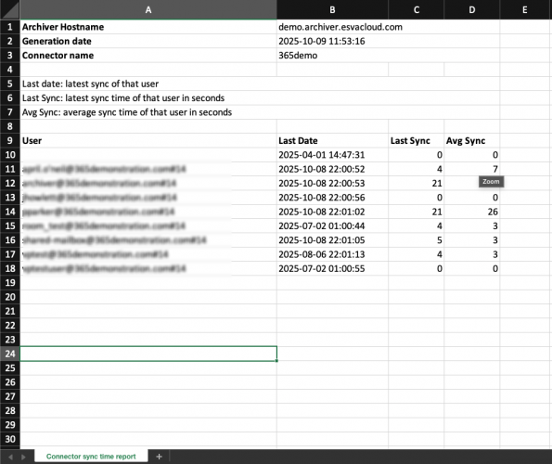Add a new sheet with plus icon

point(160,457)
